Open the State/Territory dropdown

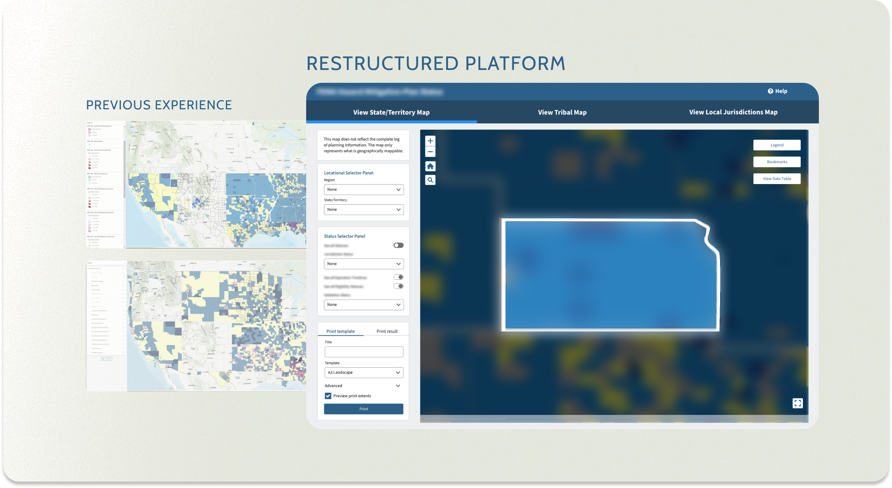pyautogui.click(x=363, y=209)
